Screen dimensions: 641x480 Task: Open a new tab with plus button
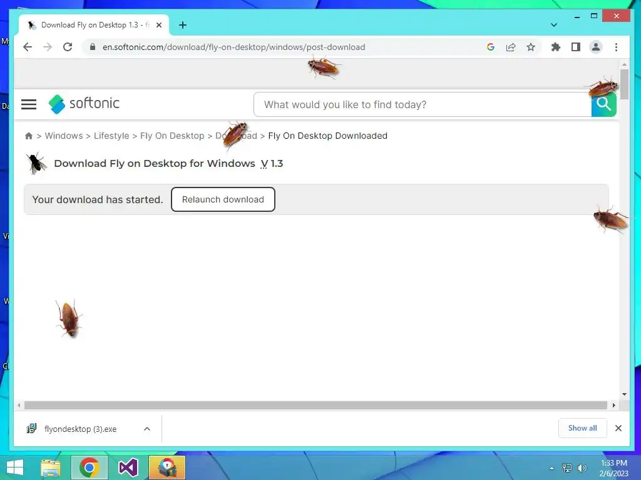(183, 25)
